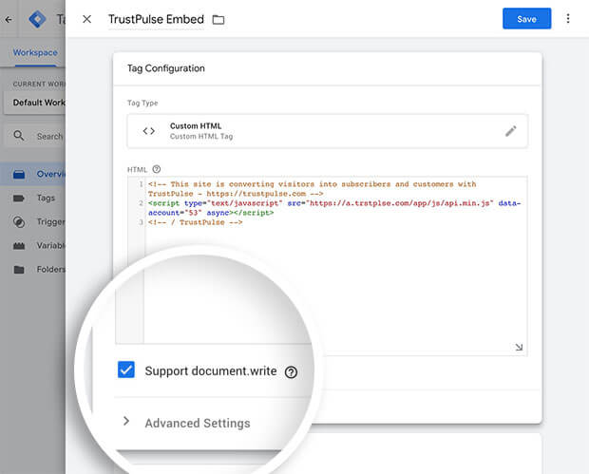Open help for Support document.write
Viewport: 589px width, 474px height.
291,372
